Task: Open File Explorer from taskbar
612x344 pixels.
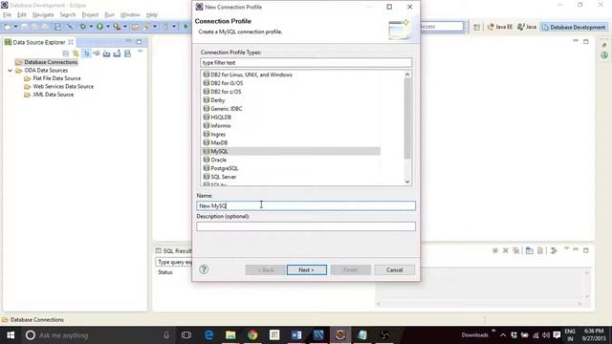Action: point(230,335)
